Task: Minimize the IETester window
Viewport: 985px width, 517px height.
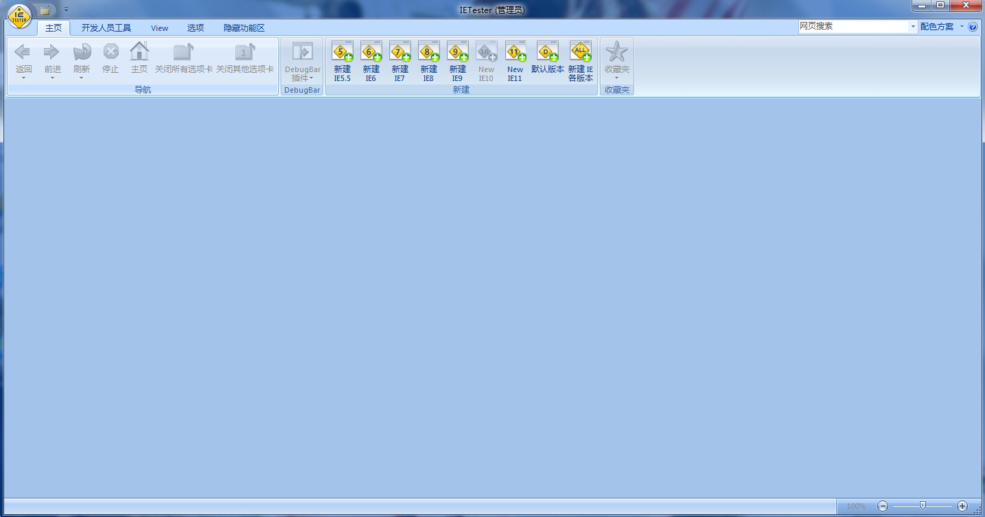Action: pos(921,5)
